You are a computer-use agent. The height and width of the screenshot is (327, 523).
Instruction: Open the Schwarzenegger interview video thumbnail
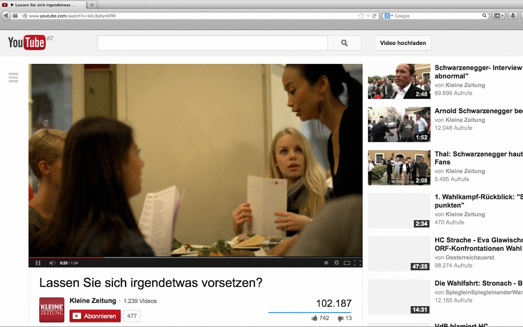pos(399,81)
